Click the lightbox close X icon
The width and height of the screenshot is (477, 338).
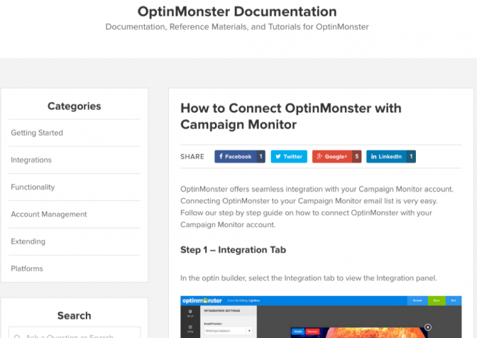click(428, 327)
